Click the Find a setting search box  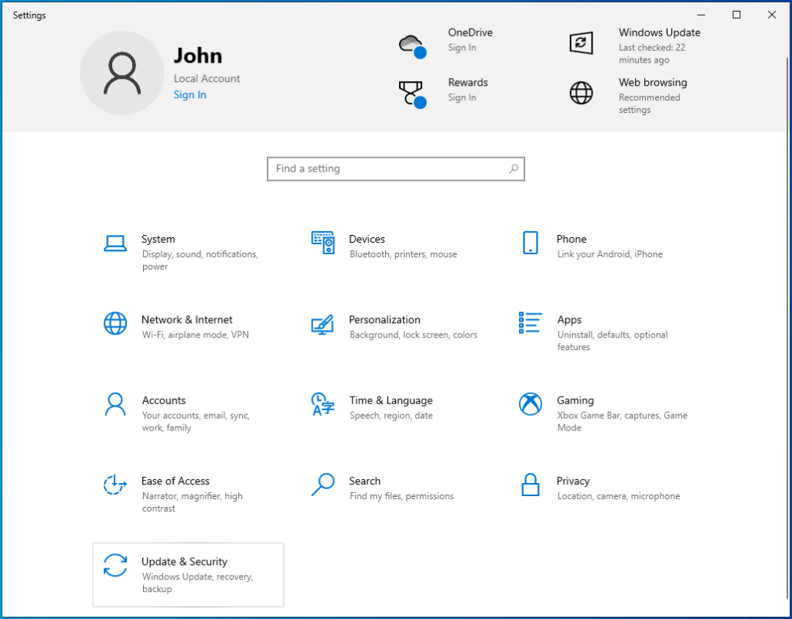(x=395, y=168)
